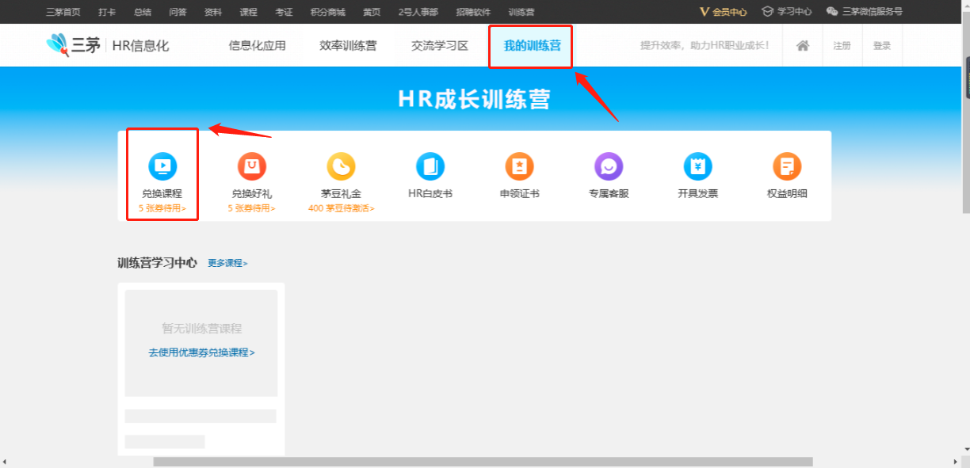
Task: Click slogan 提升效率，助力HR职业成长！
Action: click(x=705, y=46)
